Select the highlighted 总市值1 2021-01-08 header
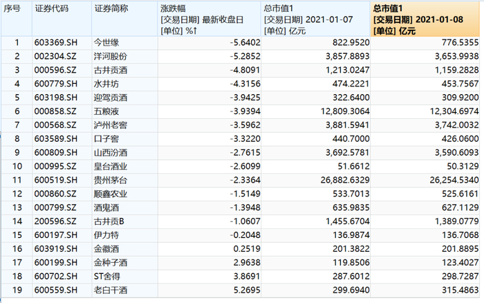Screen dimensions: 484x303 pyautogui.click(x=425, y=19)
